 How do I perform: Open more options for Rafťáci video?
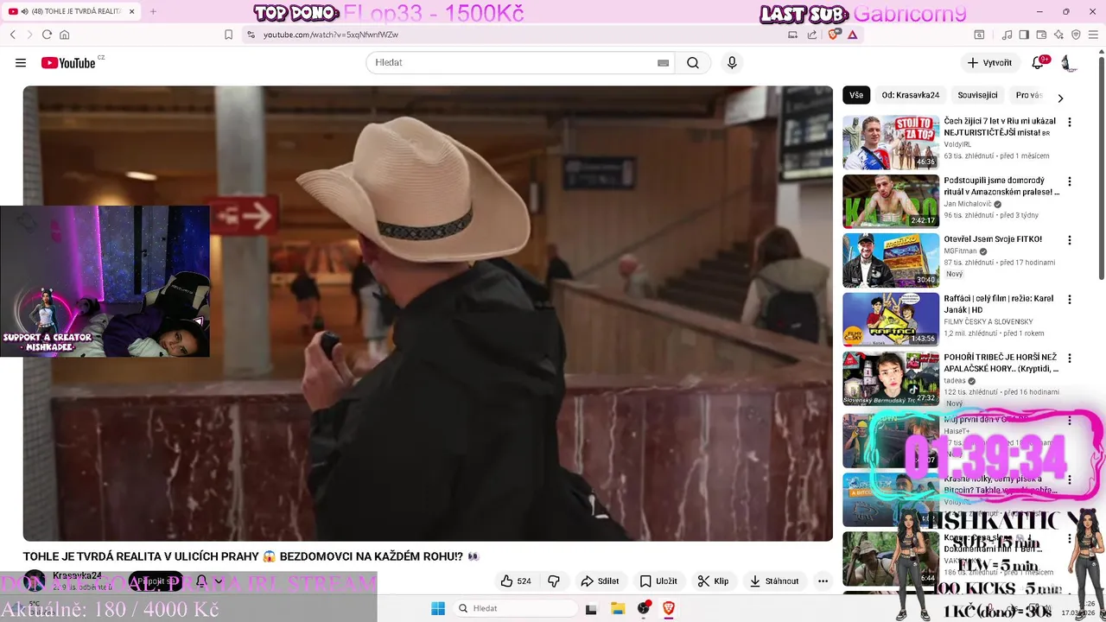[x=1070, y=300]
